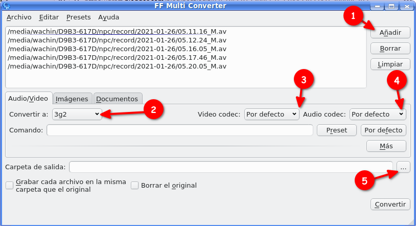Screen dimensions: 416x226
Task: Close the FF Multi Converter window
Action: pos(407,6)
